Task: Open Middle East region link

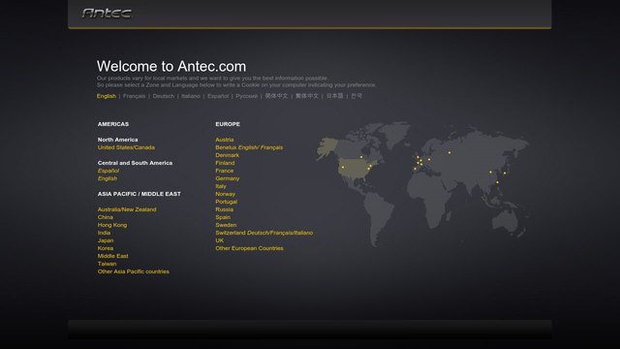Action: [112, 256]
